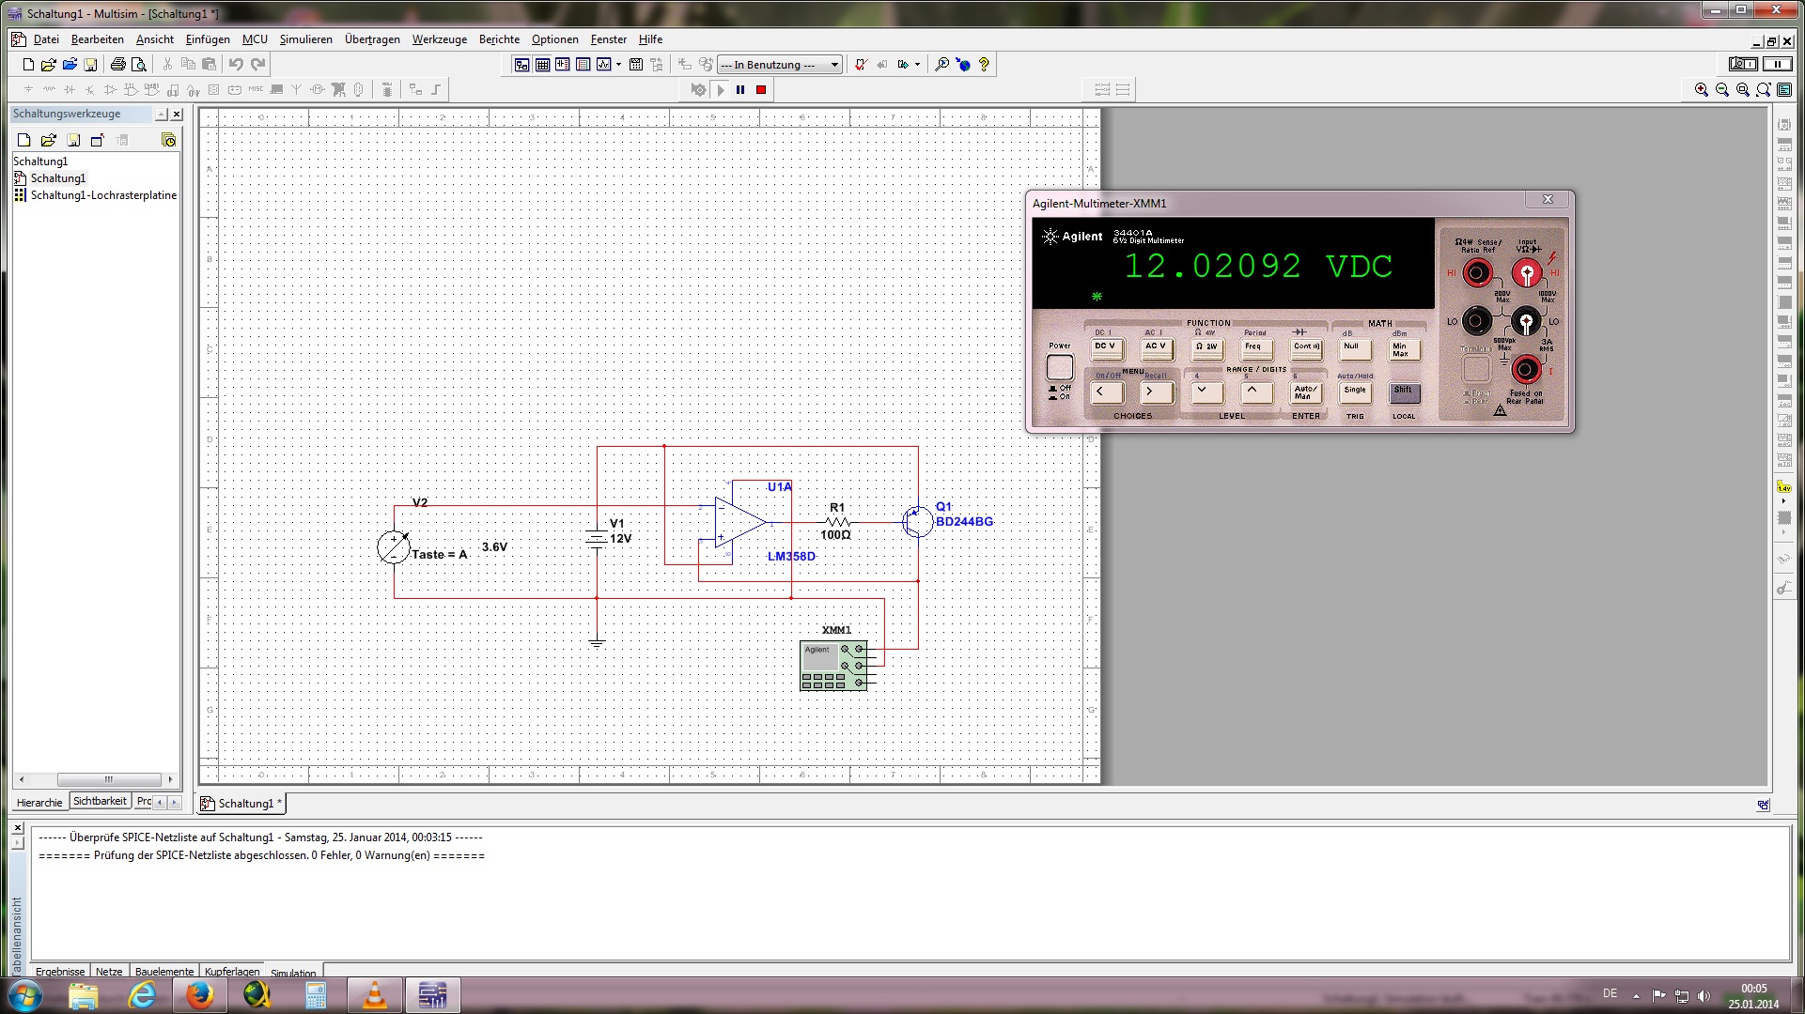Open the Netze tab in the bottom panel

pyautogui.click(x=109, y=972)
